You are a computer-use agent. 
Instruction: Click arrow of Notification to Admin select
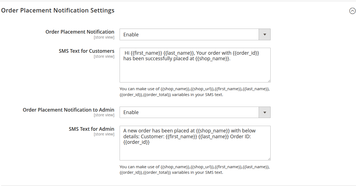click(265, 112)
